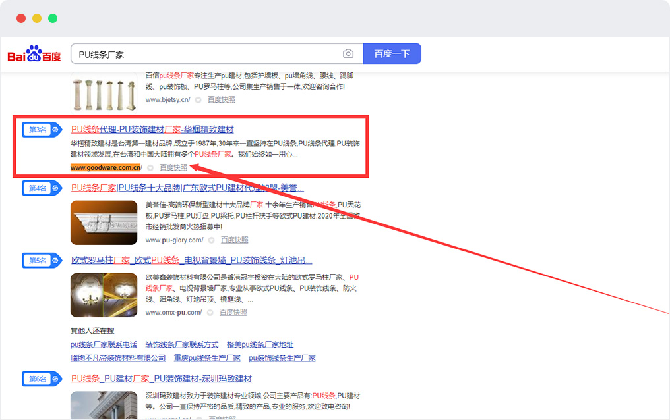Search related term pu装饰线条生产厂家
670x420 pixels.
(282, 358)
